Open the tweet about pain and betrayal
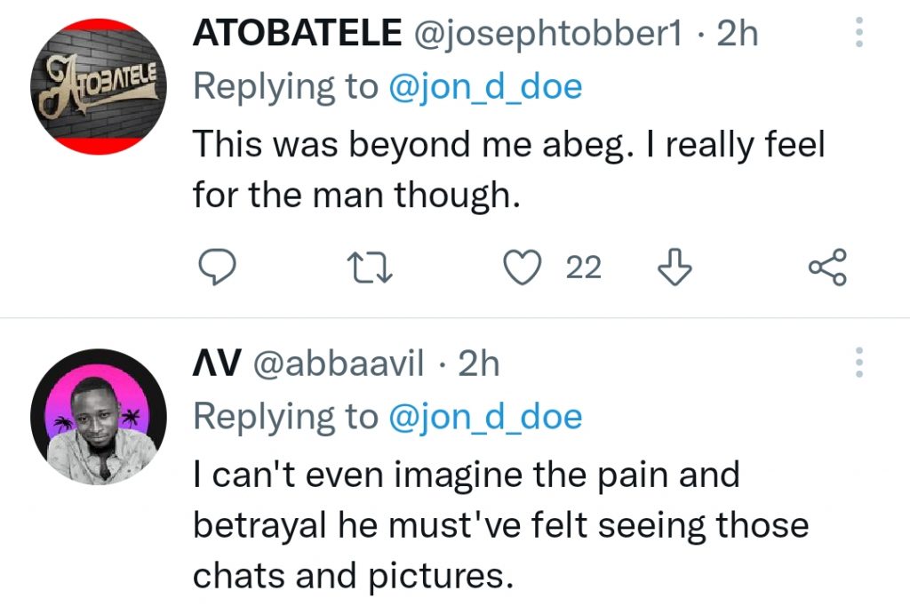This screenshot has width=910, height=615. [x=501, y=525]
